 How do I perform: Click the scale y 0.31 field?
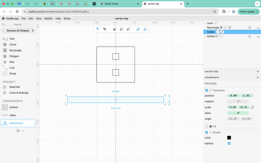pyautogui.click(x=244, y=107)
